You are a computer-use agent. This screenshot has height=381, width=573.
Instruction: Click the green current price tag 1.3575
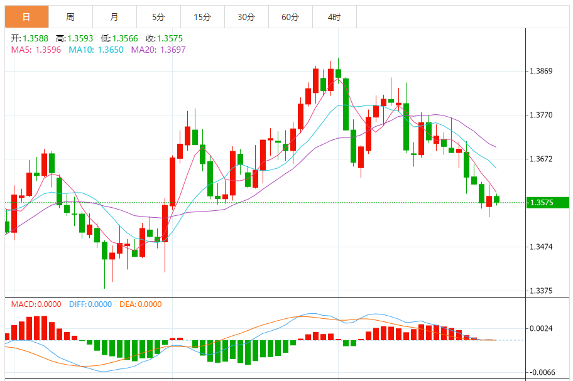click(x=548, y=203)
